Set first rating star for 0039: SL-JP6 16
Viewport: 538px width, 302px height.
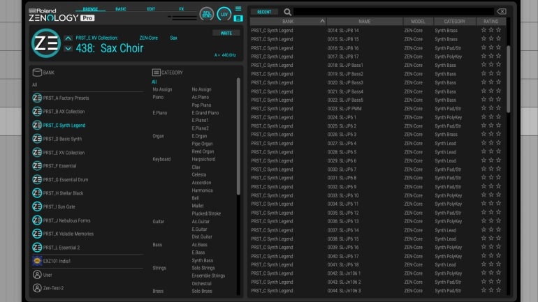click(x=484, y=247)
